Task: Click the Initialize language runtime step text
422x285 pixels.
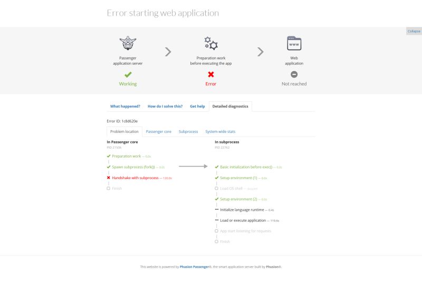Action: click(242, 210)
